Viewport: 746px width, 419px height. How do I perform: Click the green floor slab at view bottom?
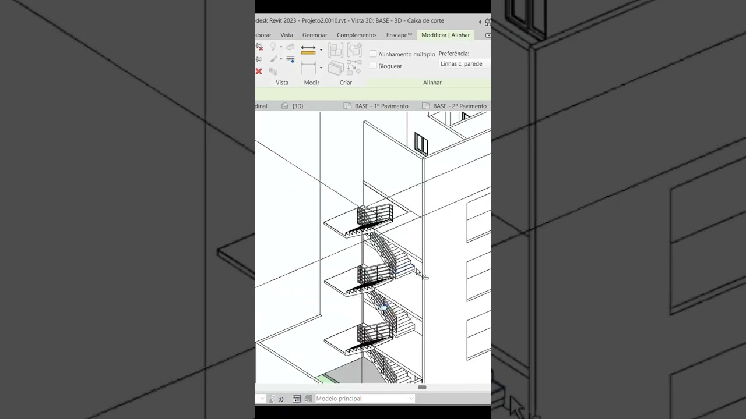point(328,379)
